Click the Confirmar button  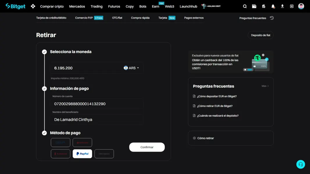[147, 147]
